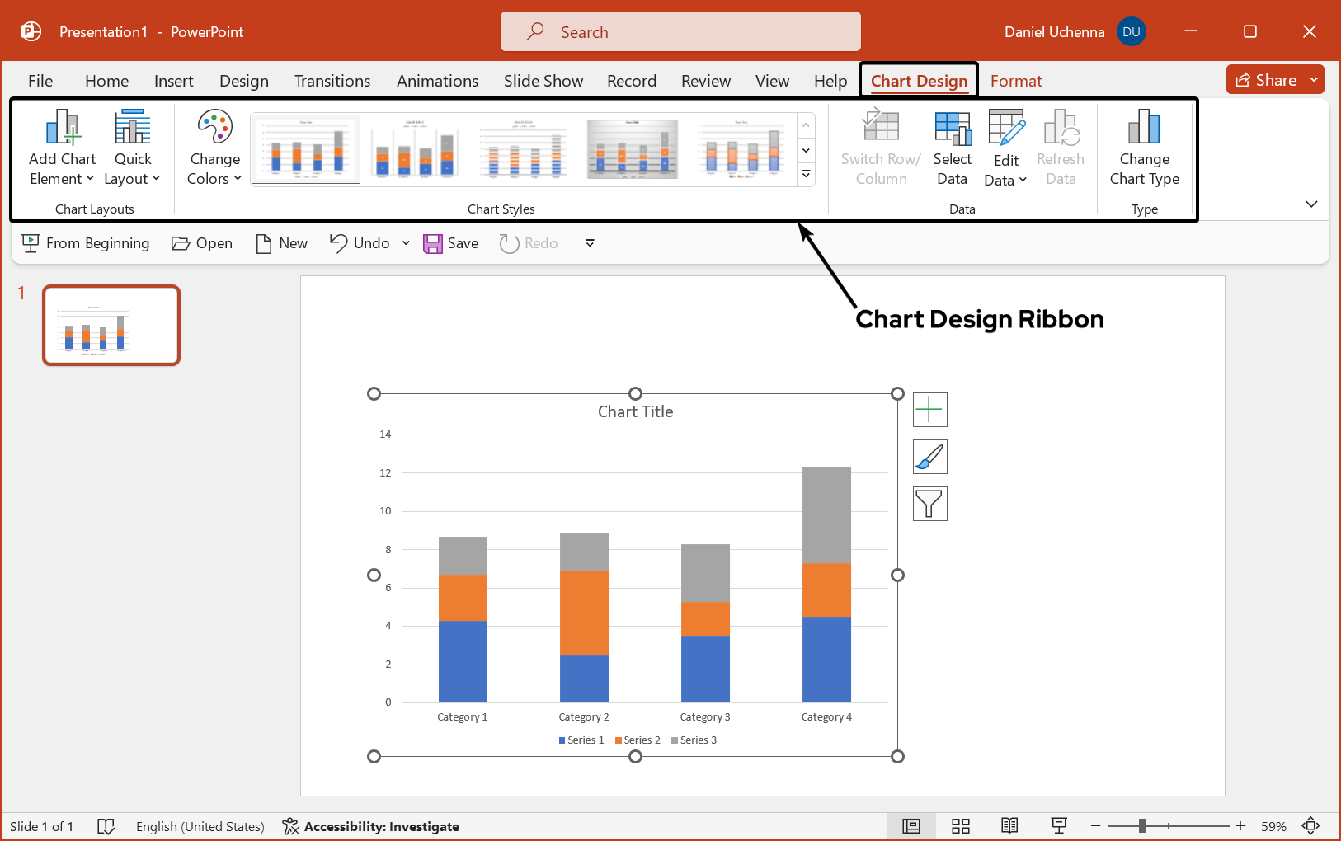The height and width of the screenshot is (841, 1341).
Task: Select the first chart style in the gallery
Action: (305, 149)
